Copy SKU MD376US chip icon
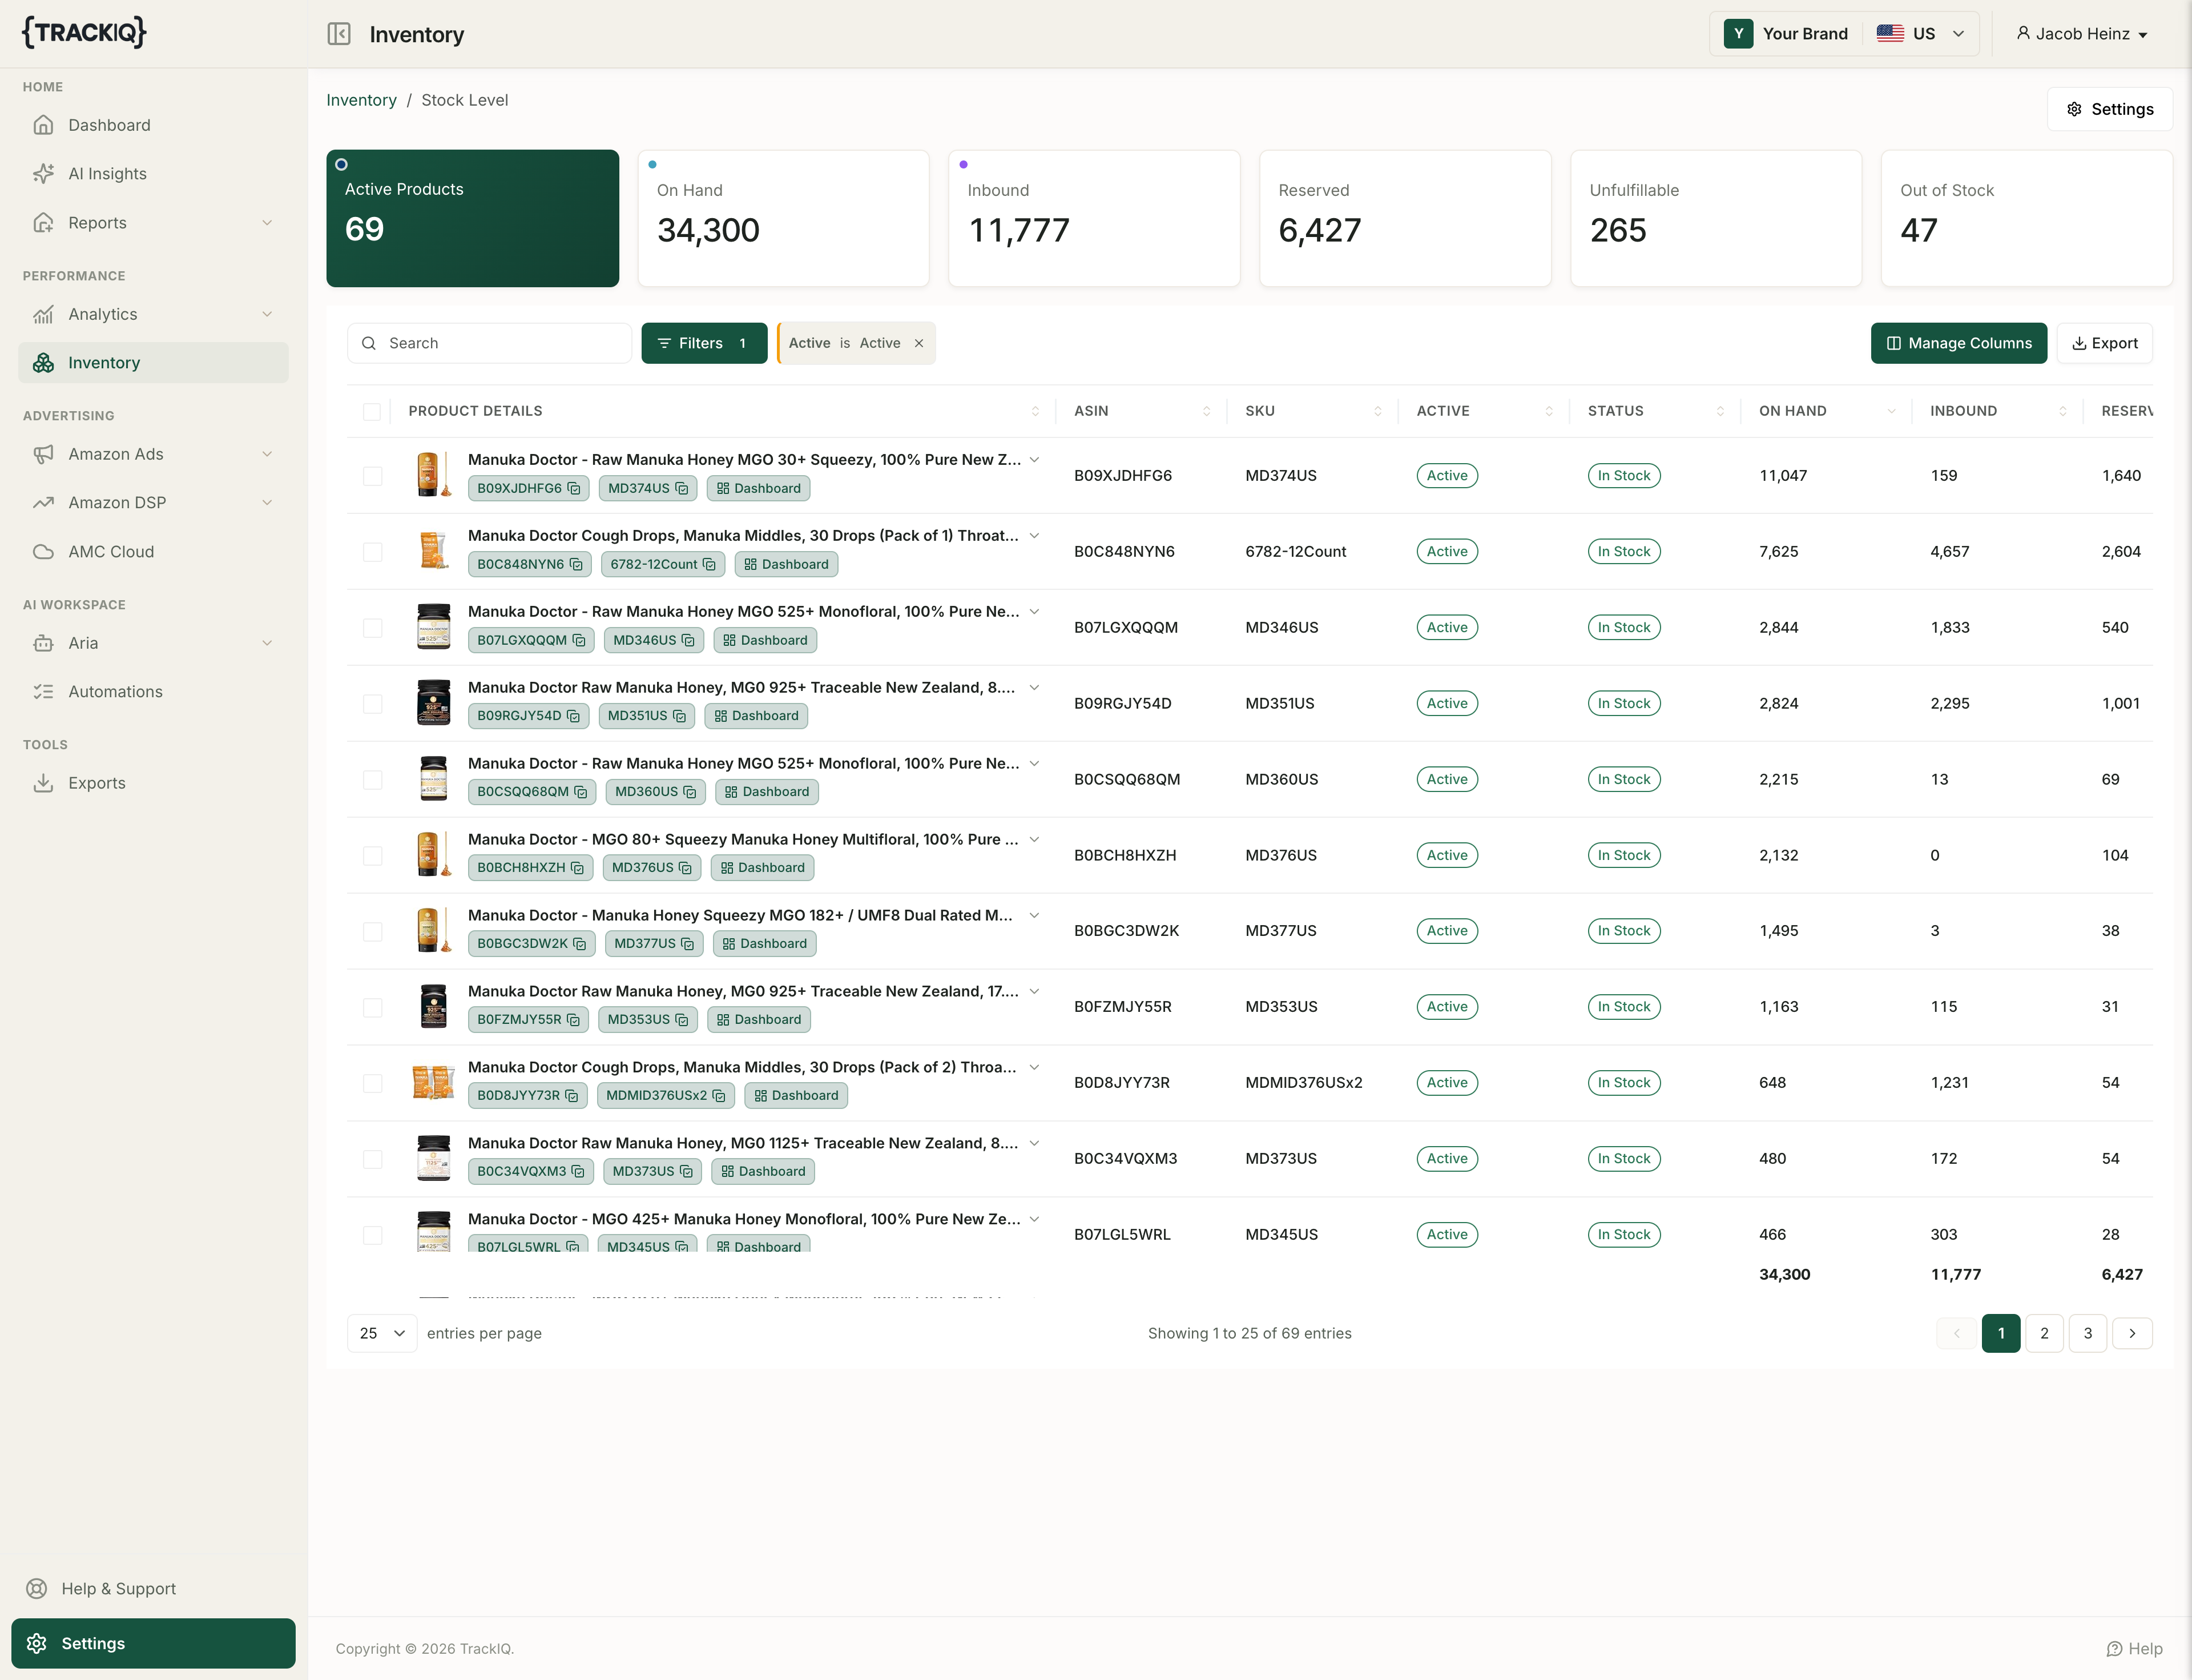Image resolution: width=2192 pixels, height=1680 pixels. coord(684,868)
